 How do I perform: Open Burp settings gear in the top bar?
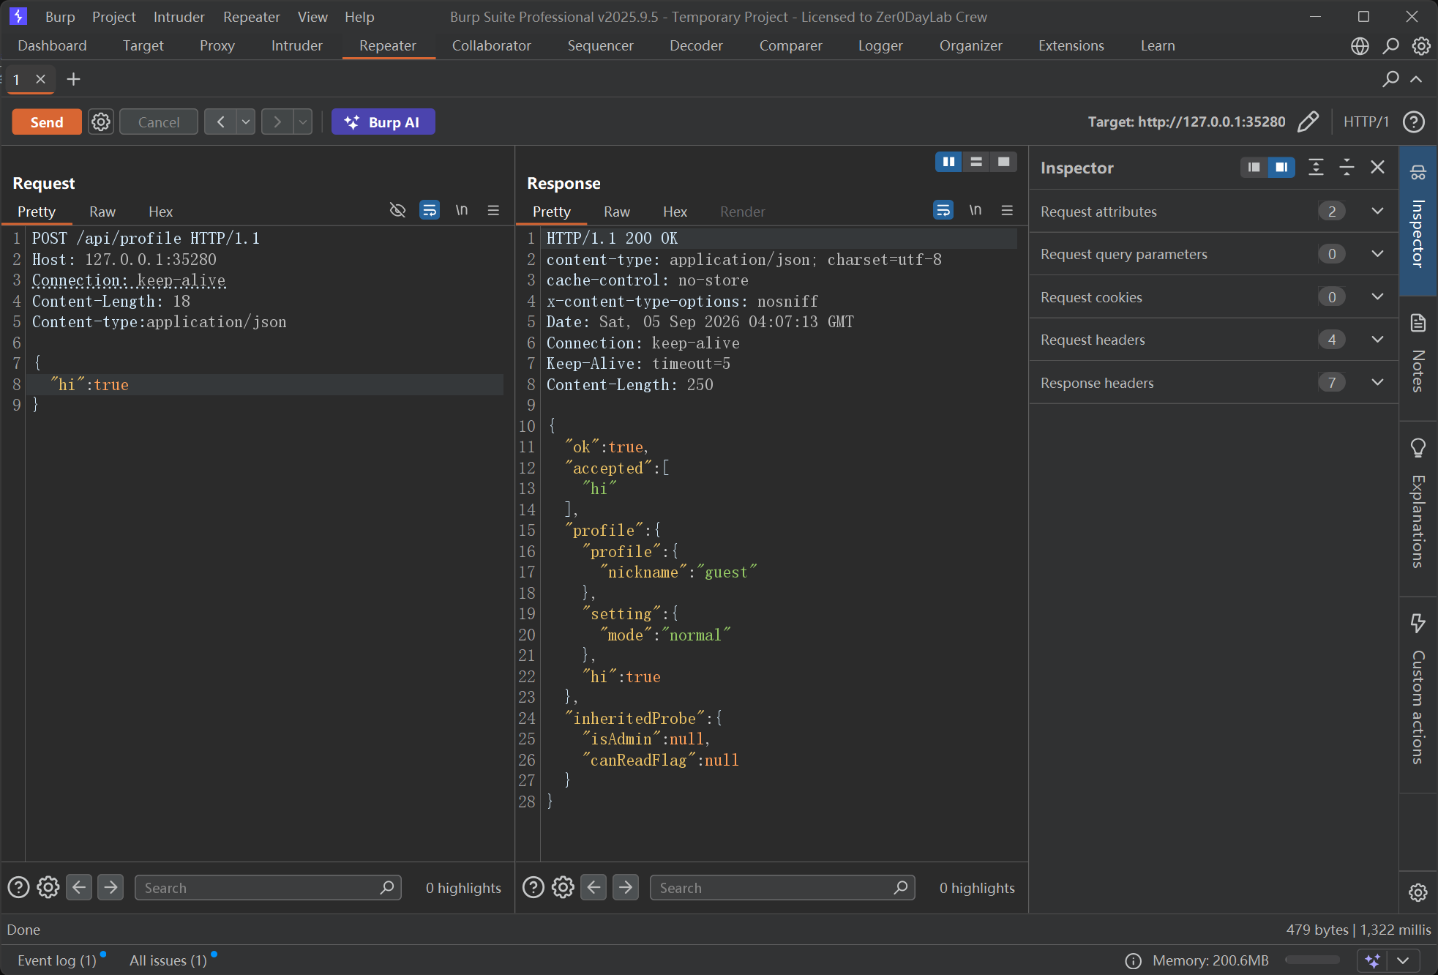click(1421, 46)
